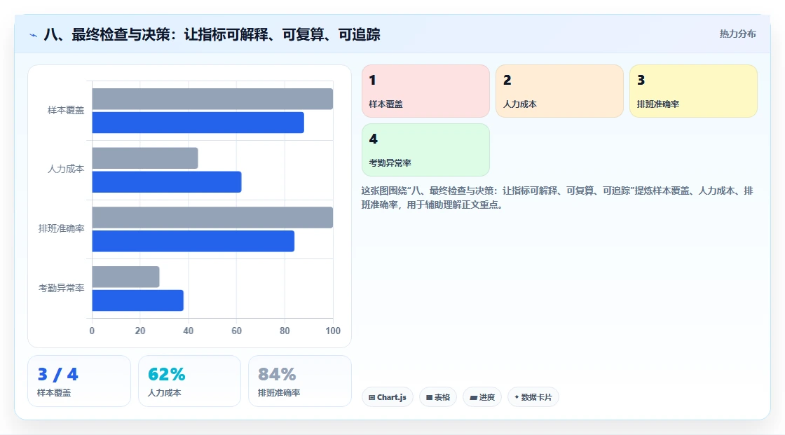Click the small icon before the section title
This screenshot has height=435, width=785.
[33, 35]
